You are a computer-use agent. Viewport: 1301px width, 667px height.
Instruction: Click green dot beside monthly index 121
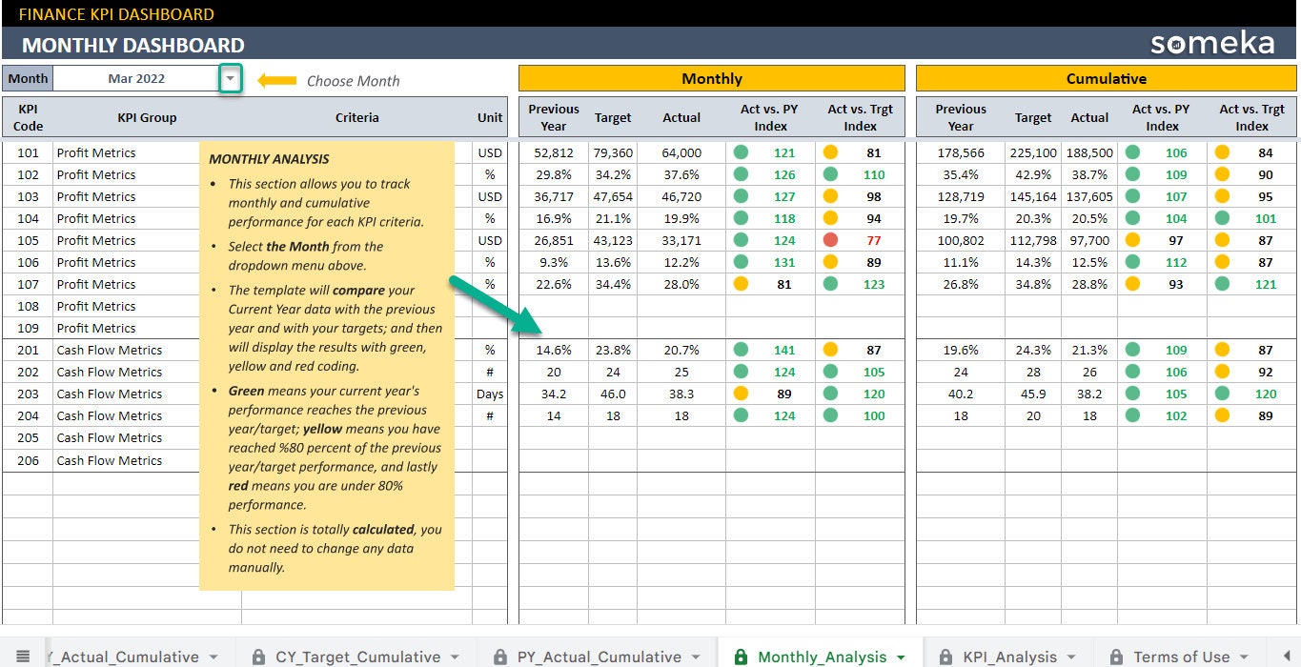tap(741, 152)
